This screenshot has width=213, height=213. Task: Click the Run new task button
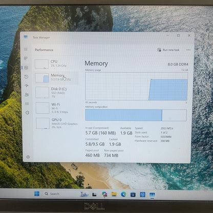pos(168,50)
